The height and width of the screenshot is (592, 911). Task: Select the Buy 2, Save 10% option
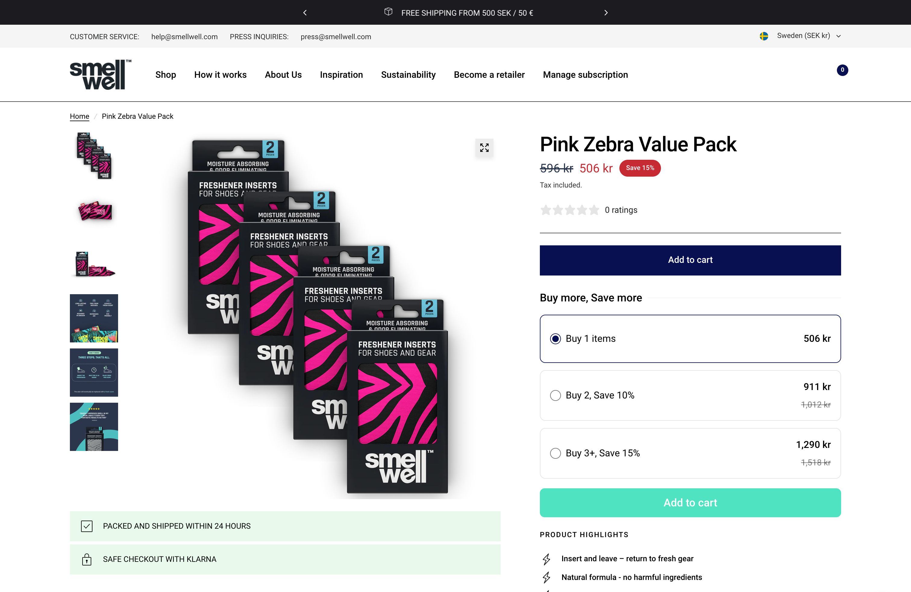pyautogui.click(x=555, y=395)
